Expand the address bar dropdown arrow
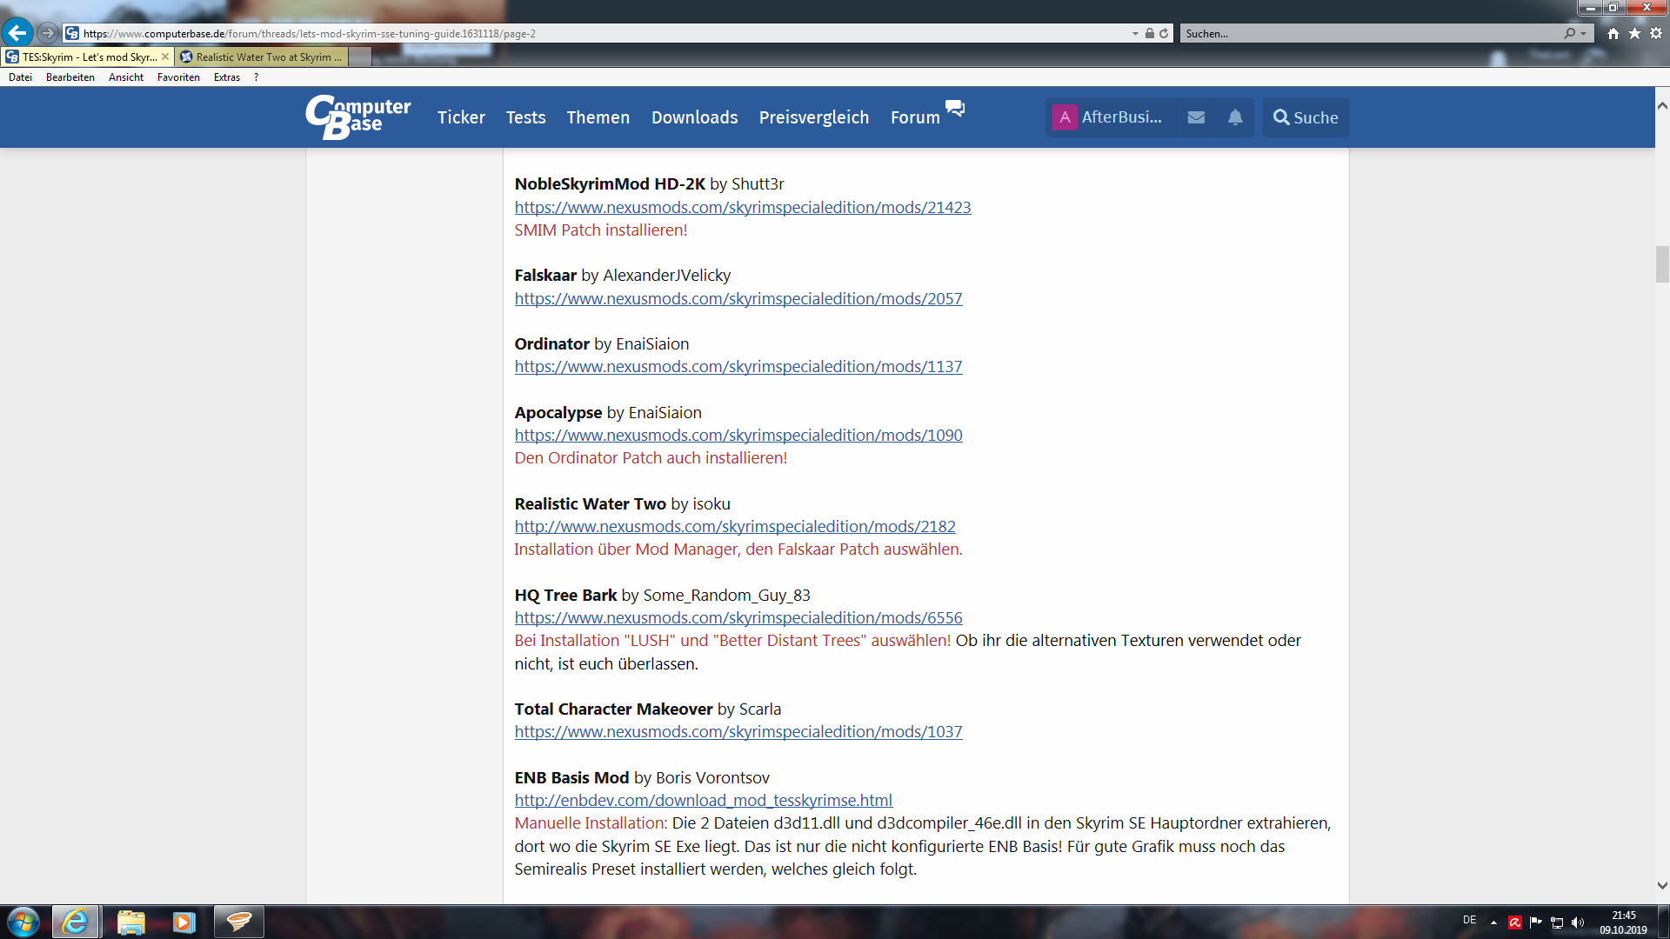1670x939 pixels. 1135,33
